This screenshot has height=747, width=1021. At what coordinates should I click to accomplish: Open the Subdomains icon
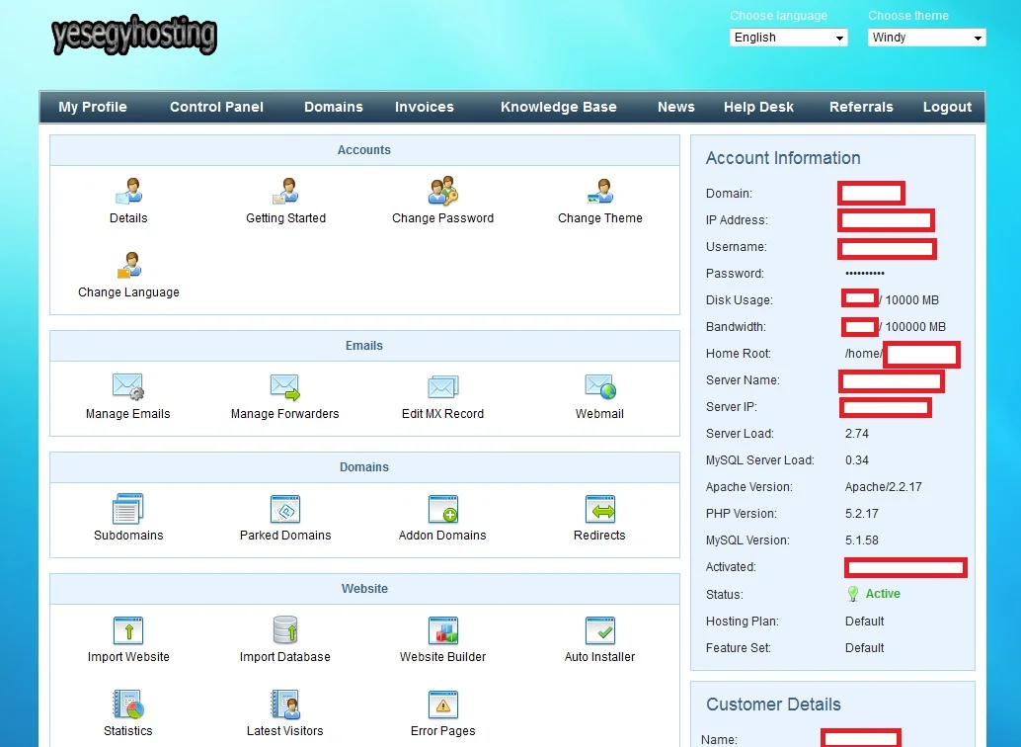[128, 509]
